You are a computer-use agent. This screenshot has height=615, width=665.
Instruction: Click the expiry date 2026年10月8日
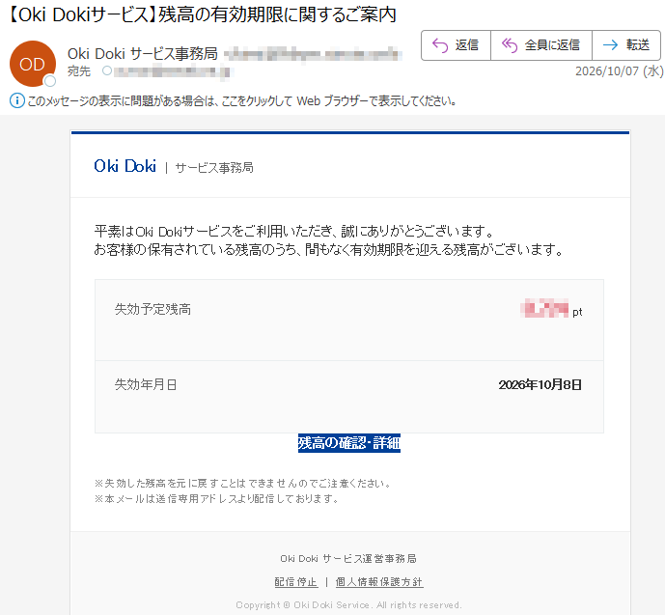pos(540,384)
